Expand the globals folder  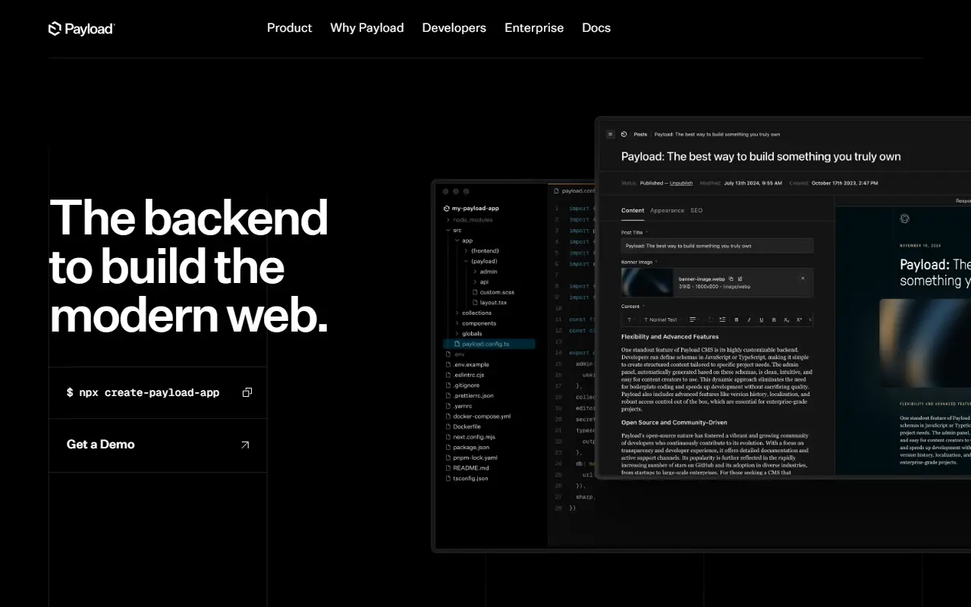(x=468, y=333)
